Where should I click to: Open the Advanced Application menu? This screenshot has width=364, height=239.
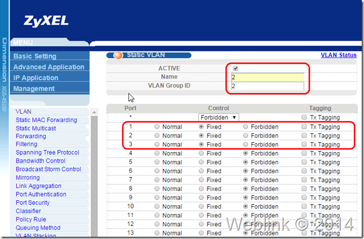click(x=50, y=67)
